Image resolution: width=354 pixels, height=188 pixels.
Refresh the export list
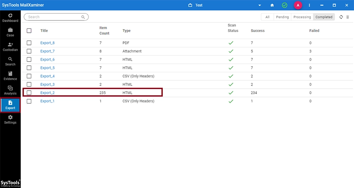tap(341, 17)
